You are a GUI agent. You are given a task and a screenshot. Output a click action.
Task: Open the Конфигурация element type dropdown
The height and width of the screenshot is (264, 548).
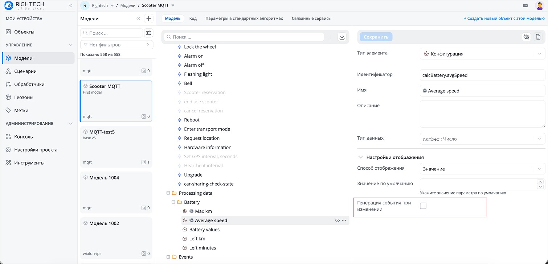483,54
